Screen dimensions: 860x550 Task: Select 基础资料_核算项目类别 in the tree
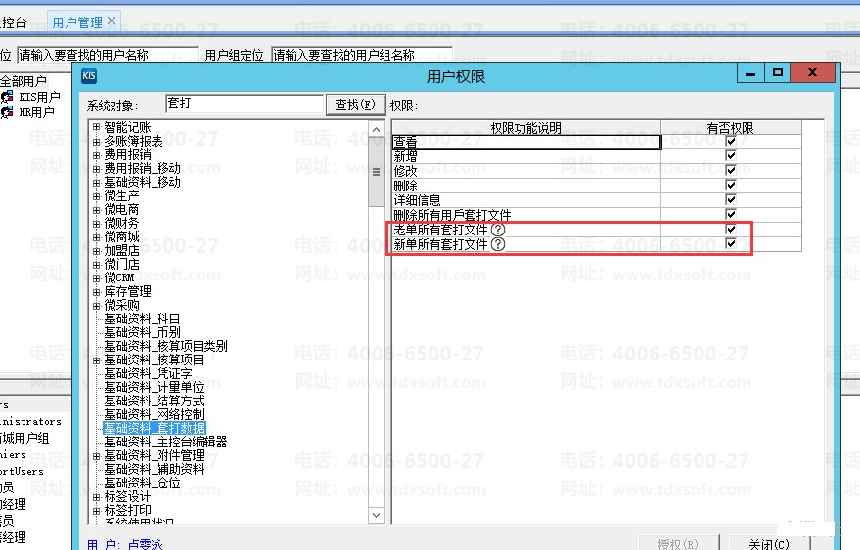(165, 346)
